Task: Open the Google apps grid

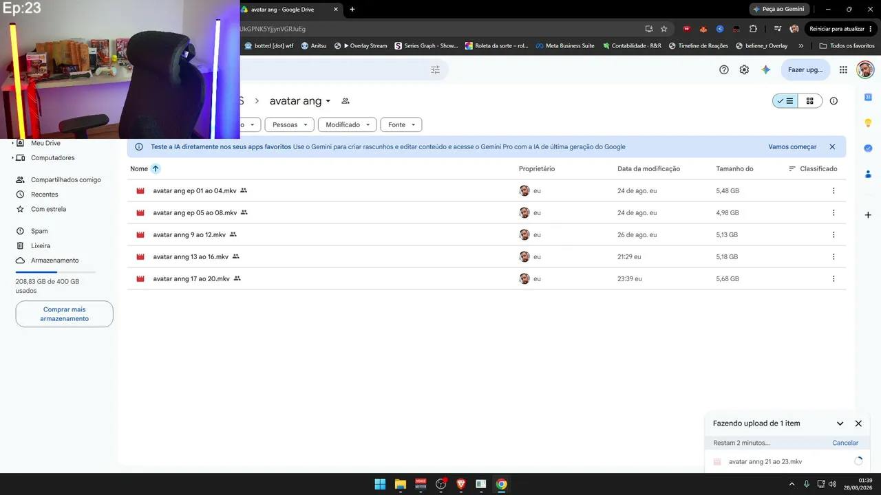Action: [843, 69]
